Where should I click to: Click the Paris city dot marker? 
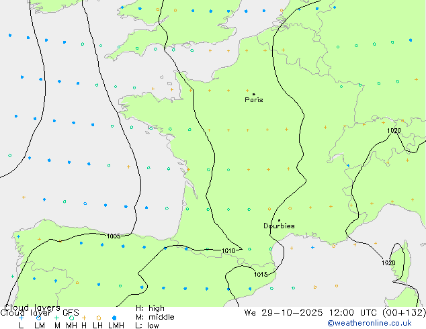tap(254, 94)
